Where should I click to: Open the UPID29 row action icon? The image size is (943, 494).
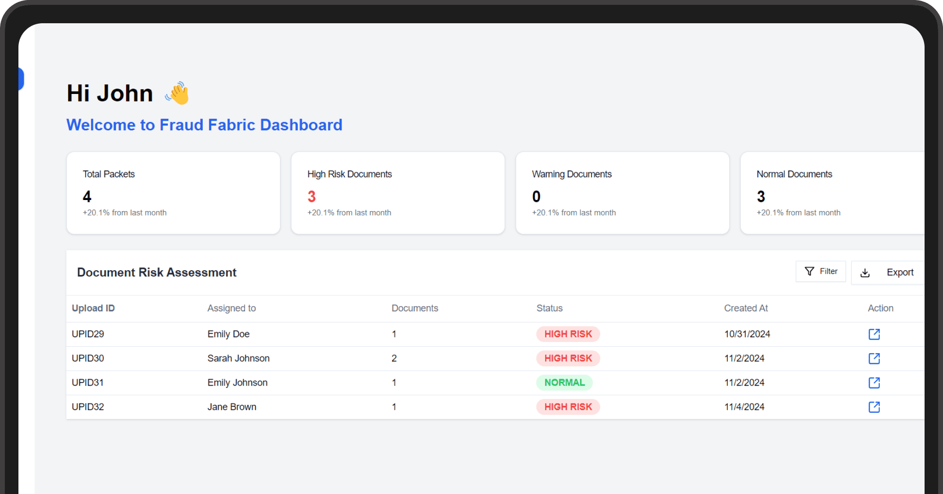(874, 334)
